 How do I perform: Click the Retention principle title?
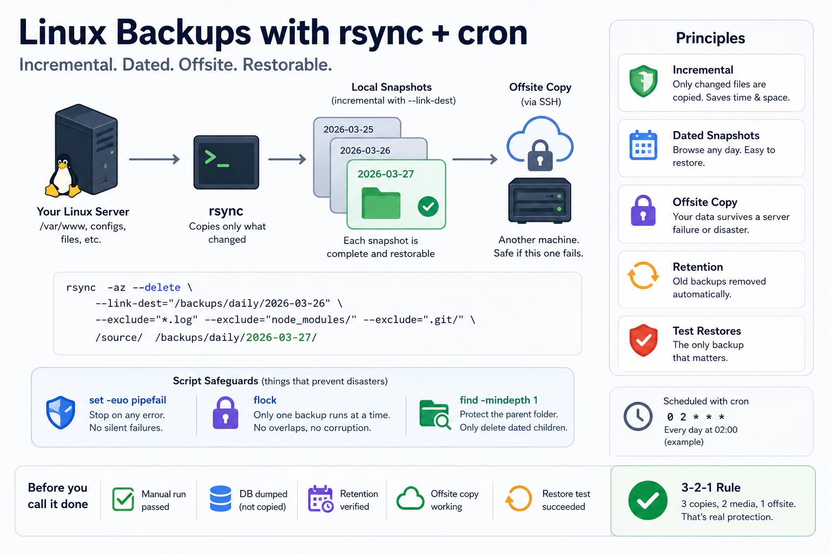coord(697,267)
